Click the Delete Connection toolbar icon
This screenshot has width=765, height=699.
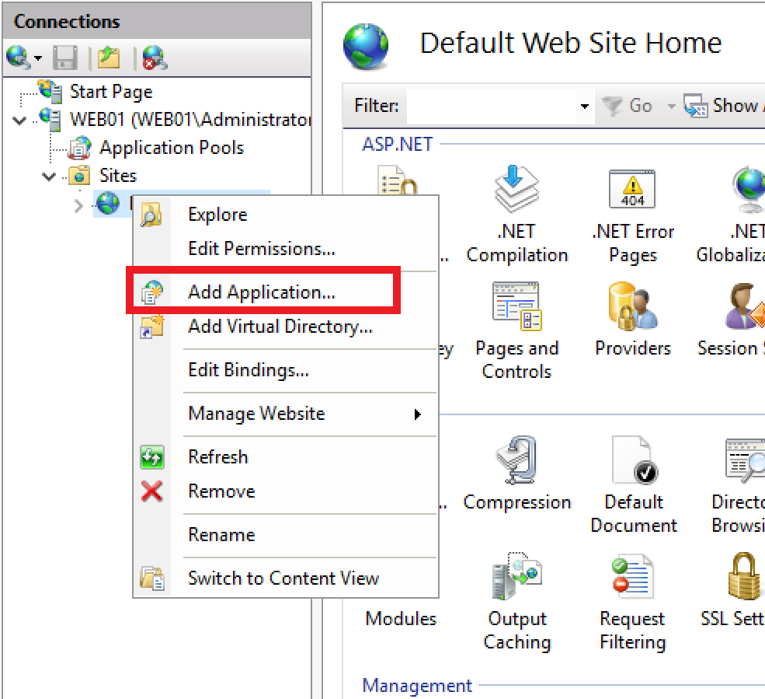[x=155, y=58]
